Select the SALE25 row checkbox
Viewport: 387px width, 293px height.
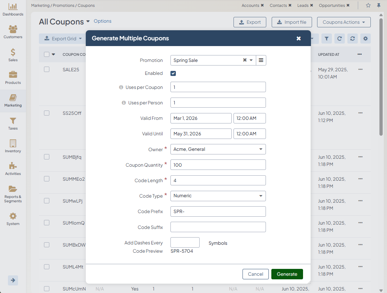point(46,69)
